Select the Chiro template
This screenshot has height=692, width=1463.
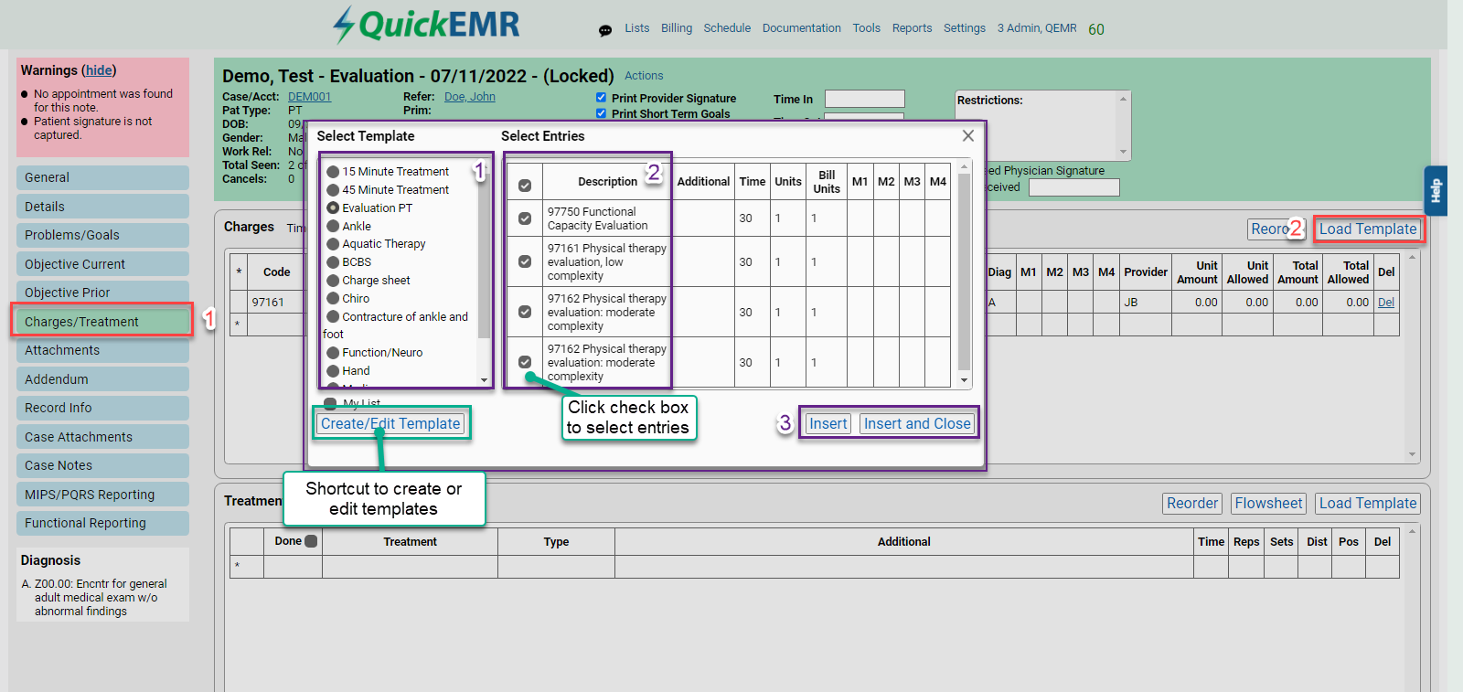[333, 299]
